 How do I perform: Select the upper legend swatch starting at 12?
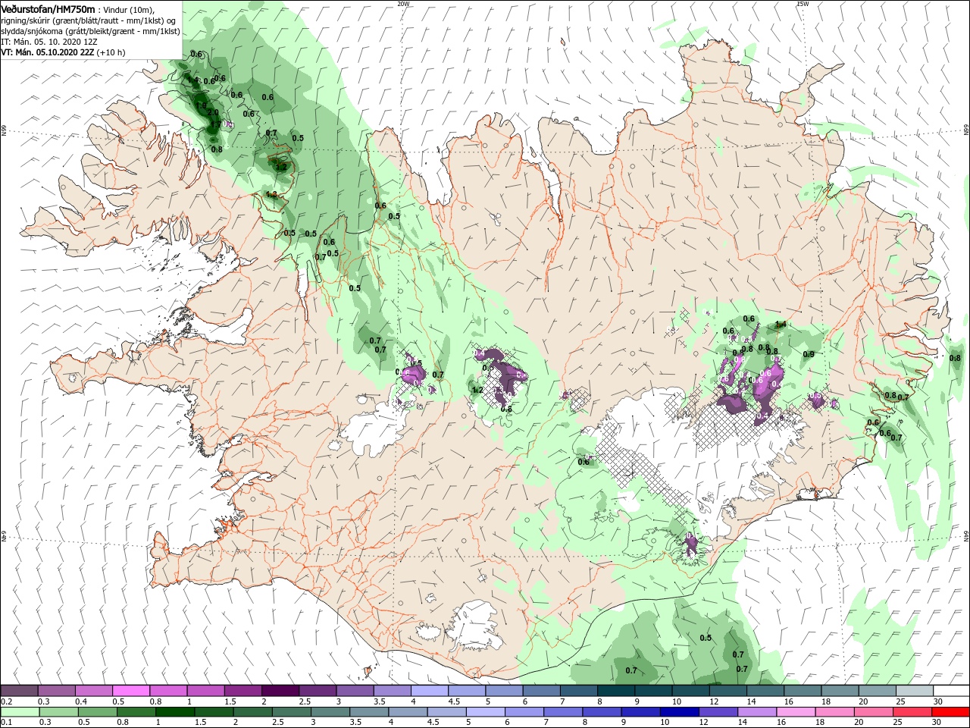coord(727,691)
